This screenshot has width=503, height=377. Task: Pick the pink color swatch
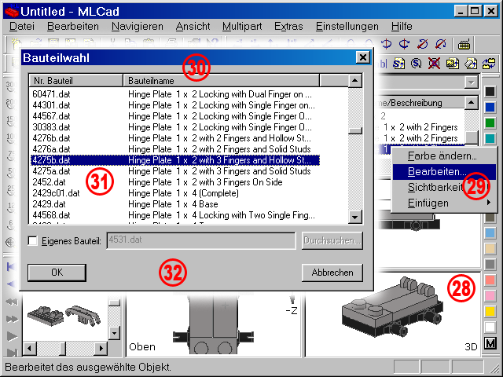[490, 295]
